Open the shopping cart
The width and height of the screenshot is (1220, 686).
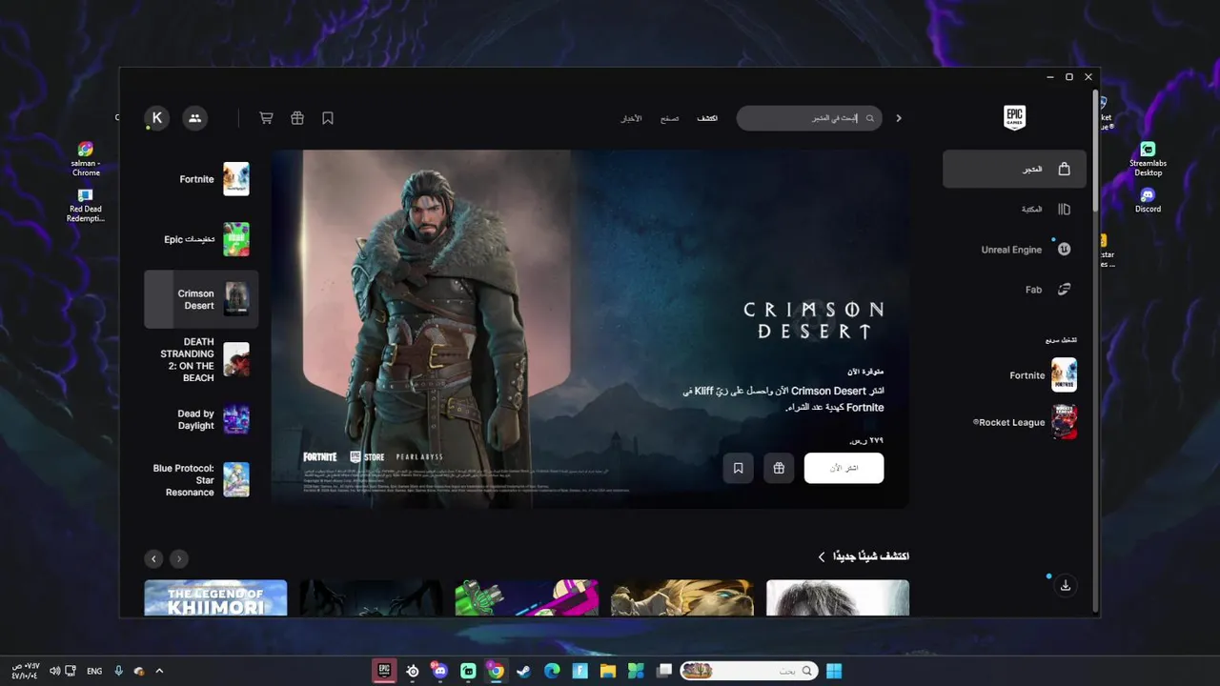pos(266,118)
